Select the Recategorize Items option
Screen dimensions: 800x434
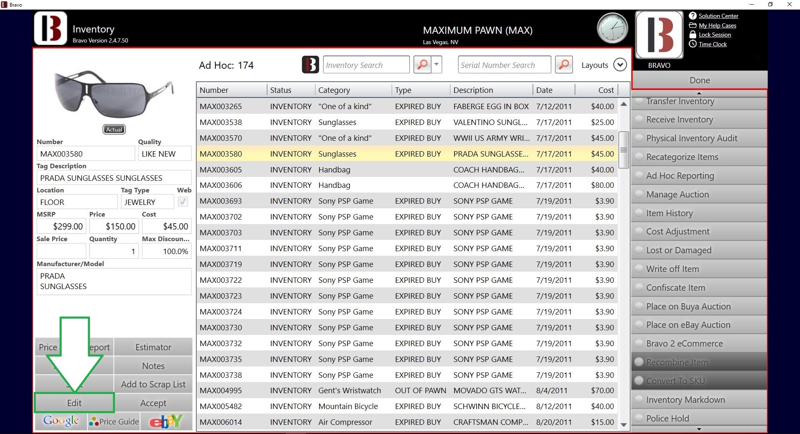pyautogui.click(x=699, y=157)
